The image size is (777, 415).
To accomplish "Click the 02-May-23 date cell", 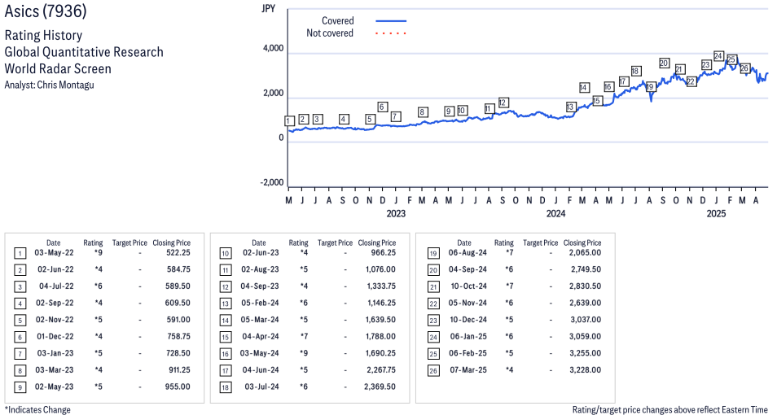I will [x=54, y=387].
